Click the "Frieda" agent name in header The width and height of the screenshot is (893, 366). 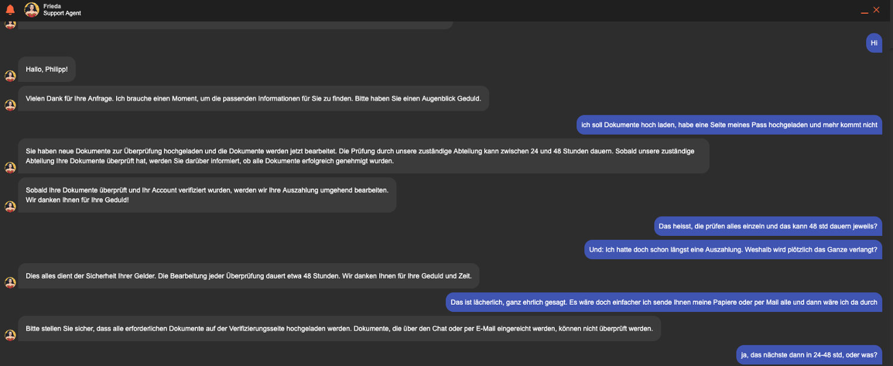coord(52,6)
